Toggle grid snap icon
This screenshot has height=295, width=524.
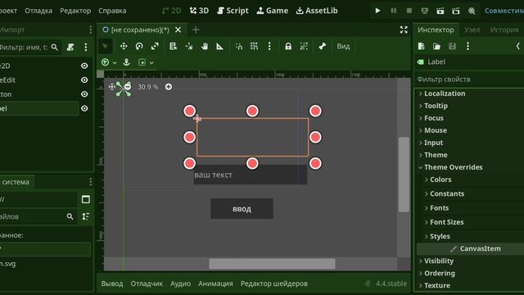[x=254, y=46]
